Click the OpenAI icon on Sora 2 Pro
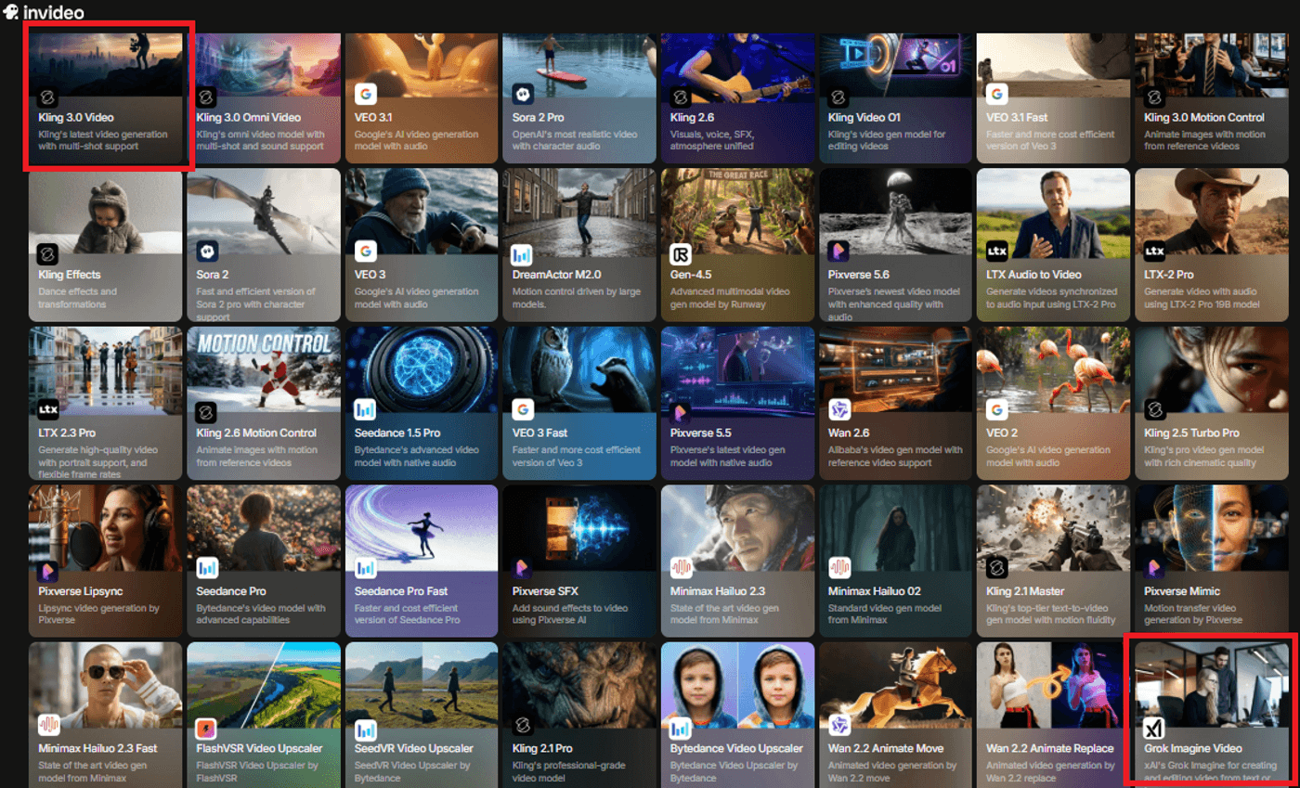The image size is (1300, 788). point(523,95)
